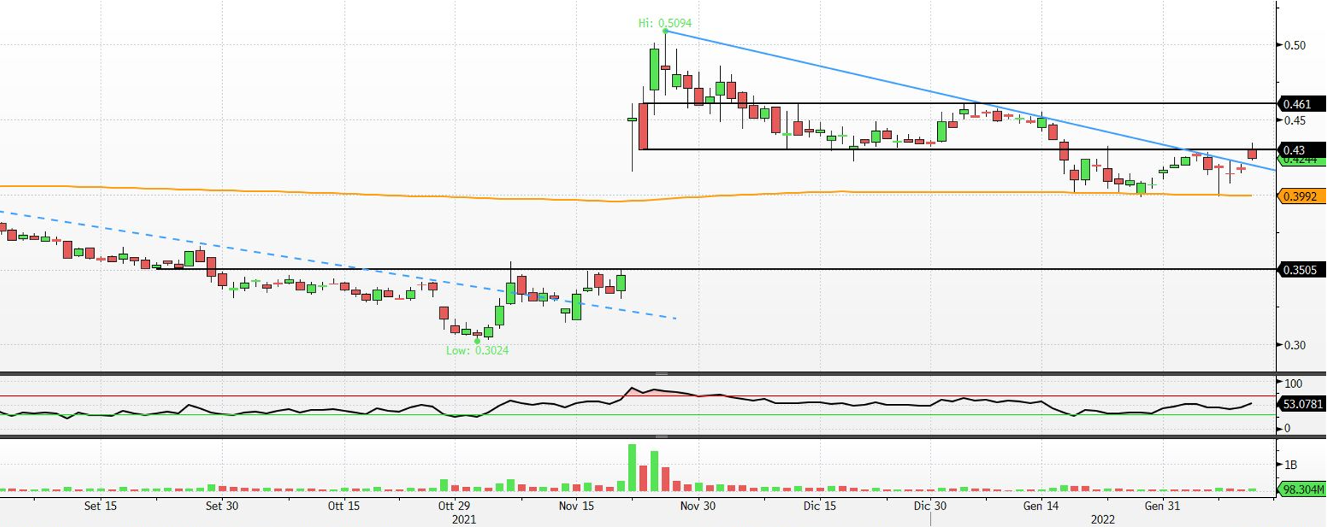Select the 0.3992 moving average price tag
The width and height of the screenshot is (1327, 527).
tap(1301, 197)
